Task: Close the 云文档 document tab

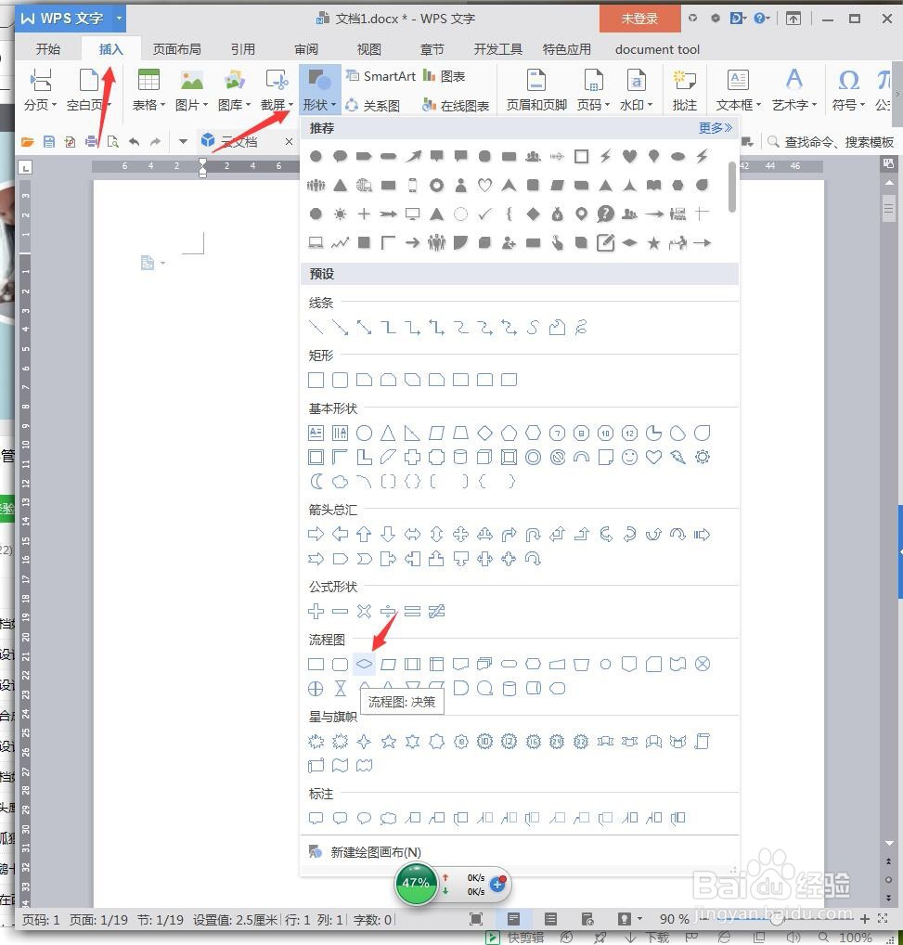Action: pos(290,142)
